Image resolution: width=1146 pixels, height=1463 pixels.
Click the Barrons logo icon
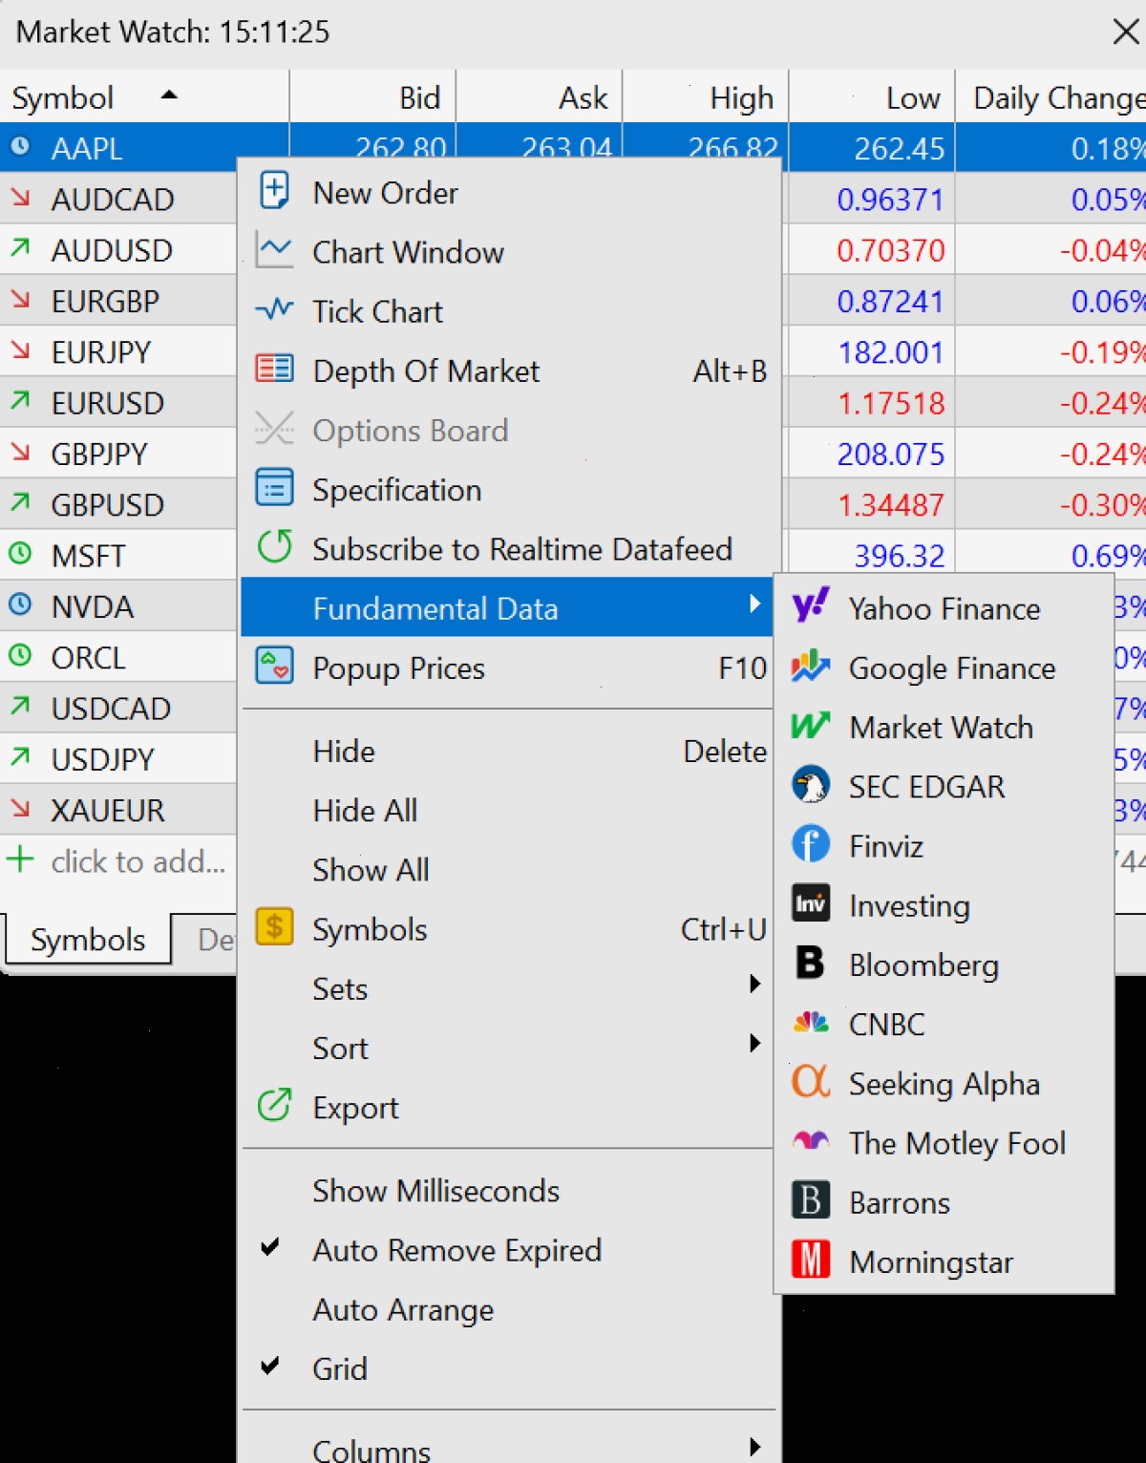811,1200
